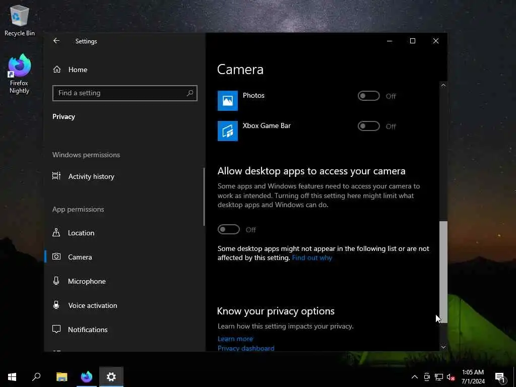516x387 pixels.
Task: Open Firefox Nightly from taskbar
Action: 87,377
